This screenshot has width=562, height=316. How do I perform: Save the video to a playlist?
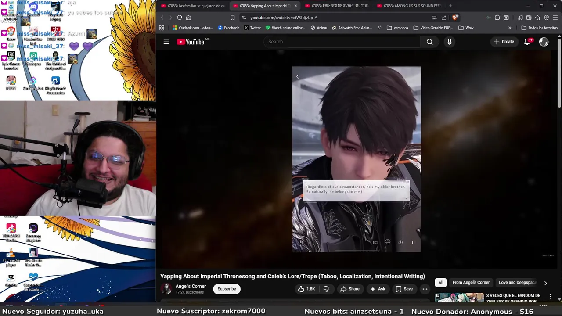coord(404,289)
